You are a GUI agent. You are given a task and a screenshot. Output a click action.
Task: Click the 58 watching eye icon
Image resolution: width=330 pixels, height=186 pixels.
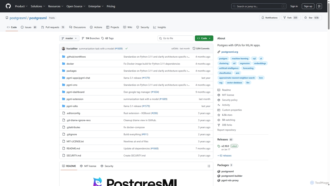click(x=219, y=120)
